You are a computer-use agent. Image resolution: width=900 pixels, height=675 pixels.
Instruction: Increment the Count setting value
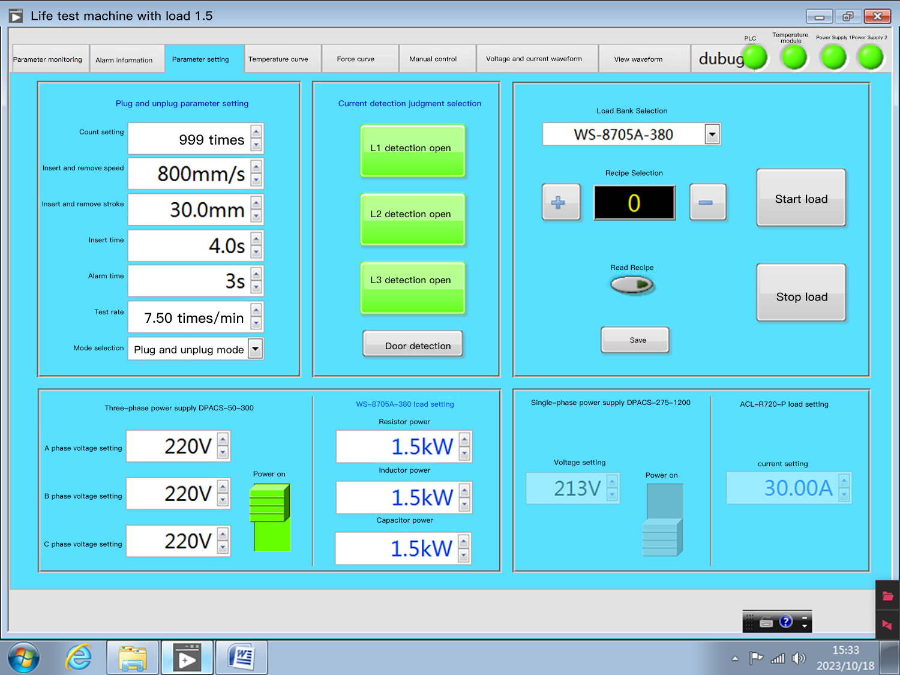point(256,132)
